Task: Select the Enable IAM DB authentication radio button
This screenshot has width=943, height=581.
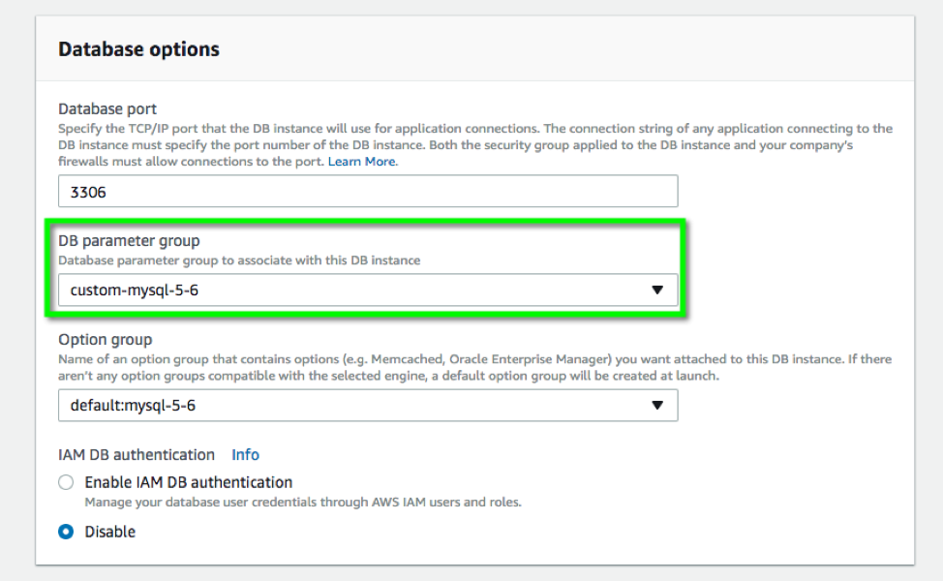Action: pyautogui.click(x=66, y=482)
